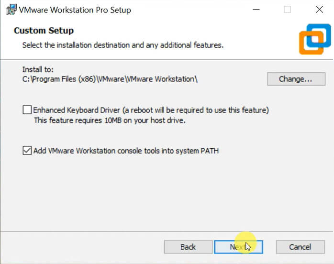
Task: Click the Custom Setup heading
Action: pyautogui.click(x=44, y=31)
